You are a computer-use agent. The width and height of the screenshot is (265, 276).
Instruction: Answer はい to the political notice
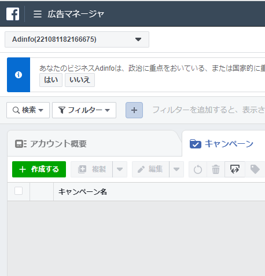[x=51, y=80]
